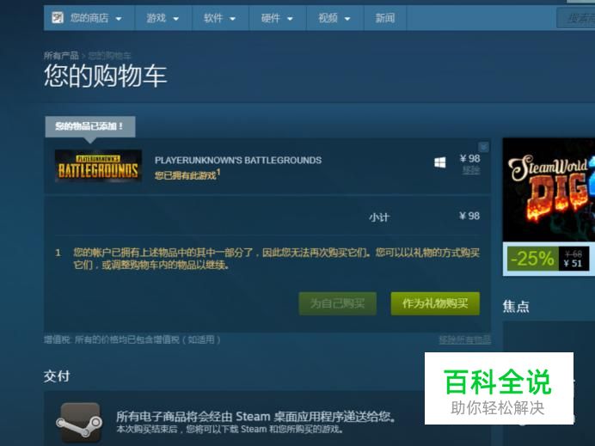Click the avatar icon beside 您的商店
The image size is (595, 446).
click(58, 17)
